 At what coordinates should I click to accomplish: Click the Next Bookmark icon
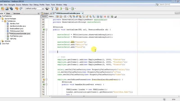click(x=91, y=17)
